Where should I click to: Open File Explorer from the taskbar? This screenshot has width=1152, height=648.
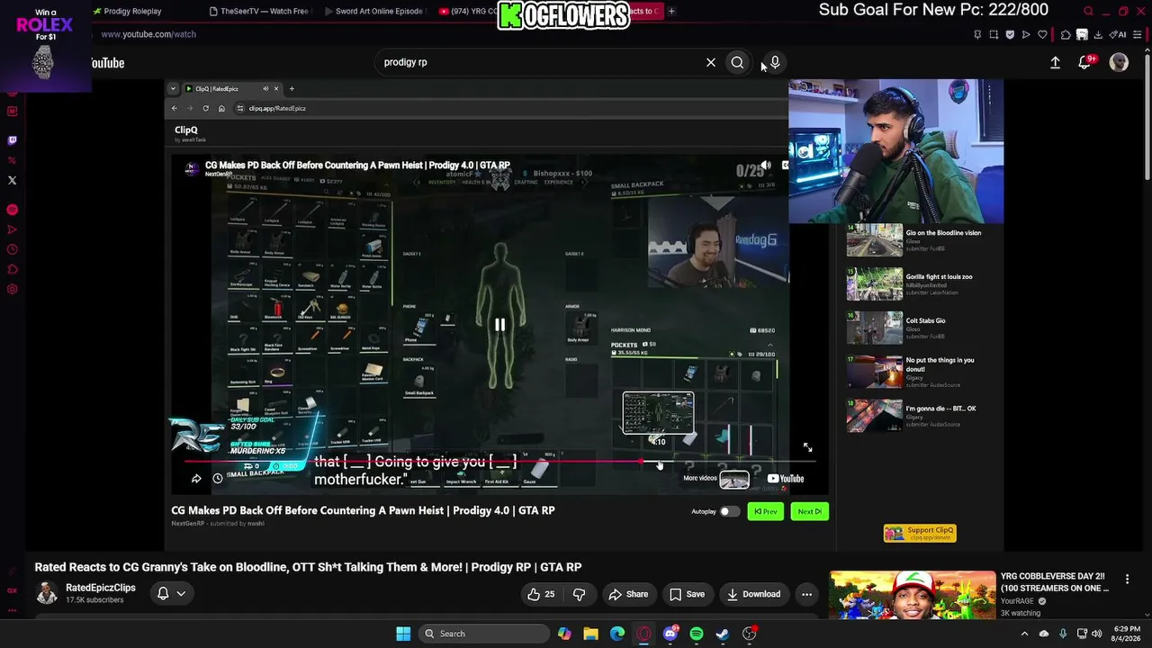point(590,634)
